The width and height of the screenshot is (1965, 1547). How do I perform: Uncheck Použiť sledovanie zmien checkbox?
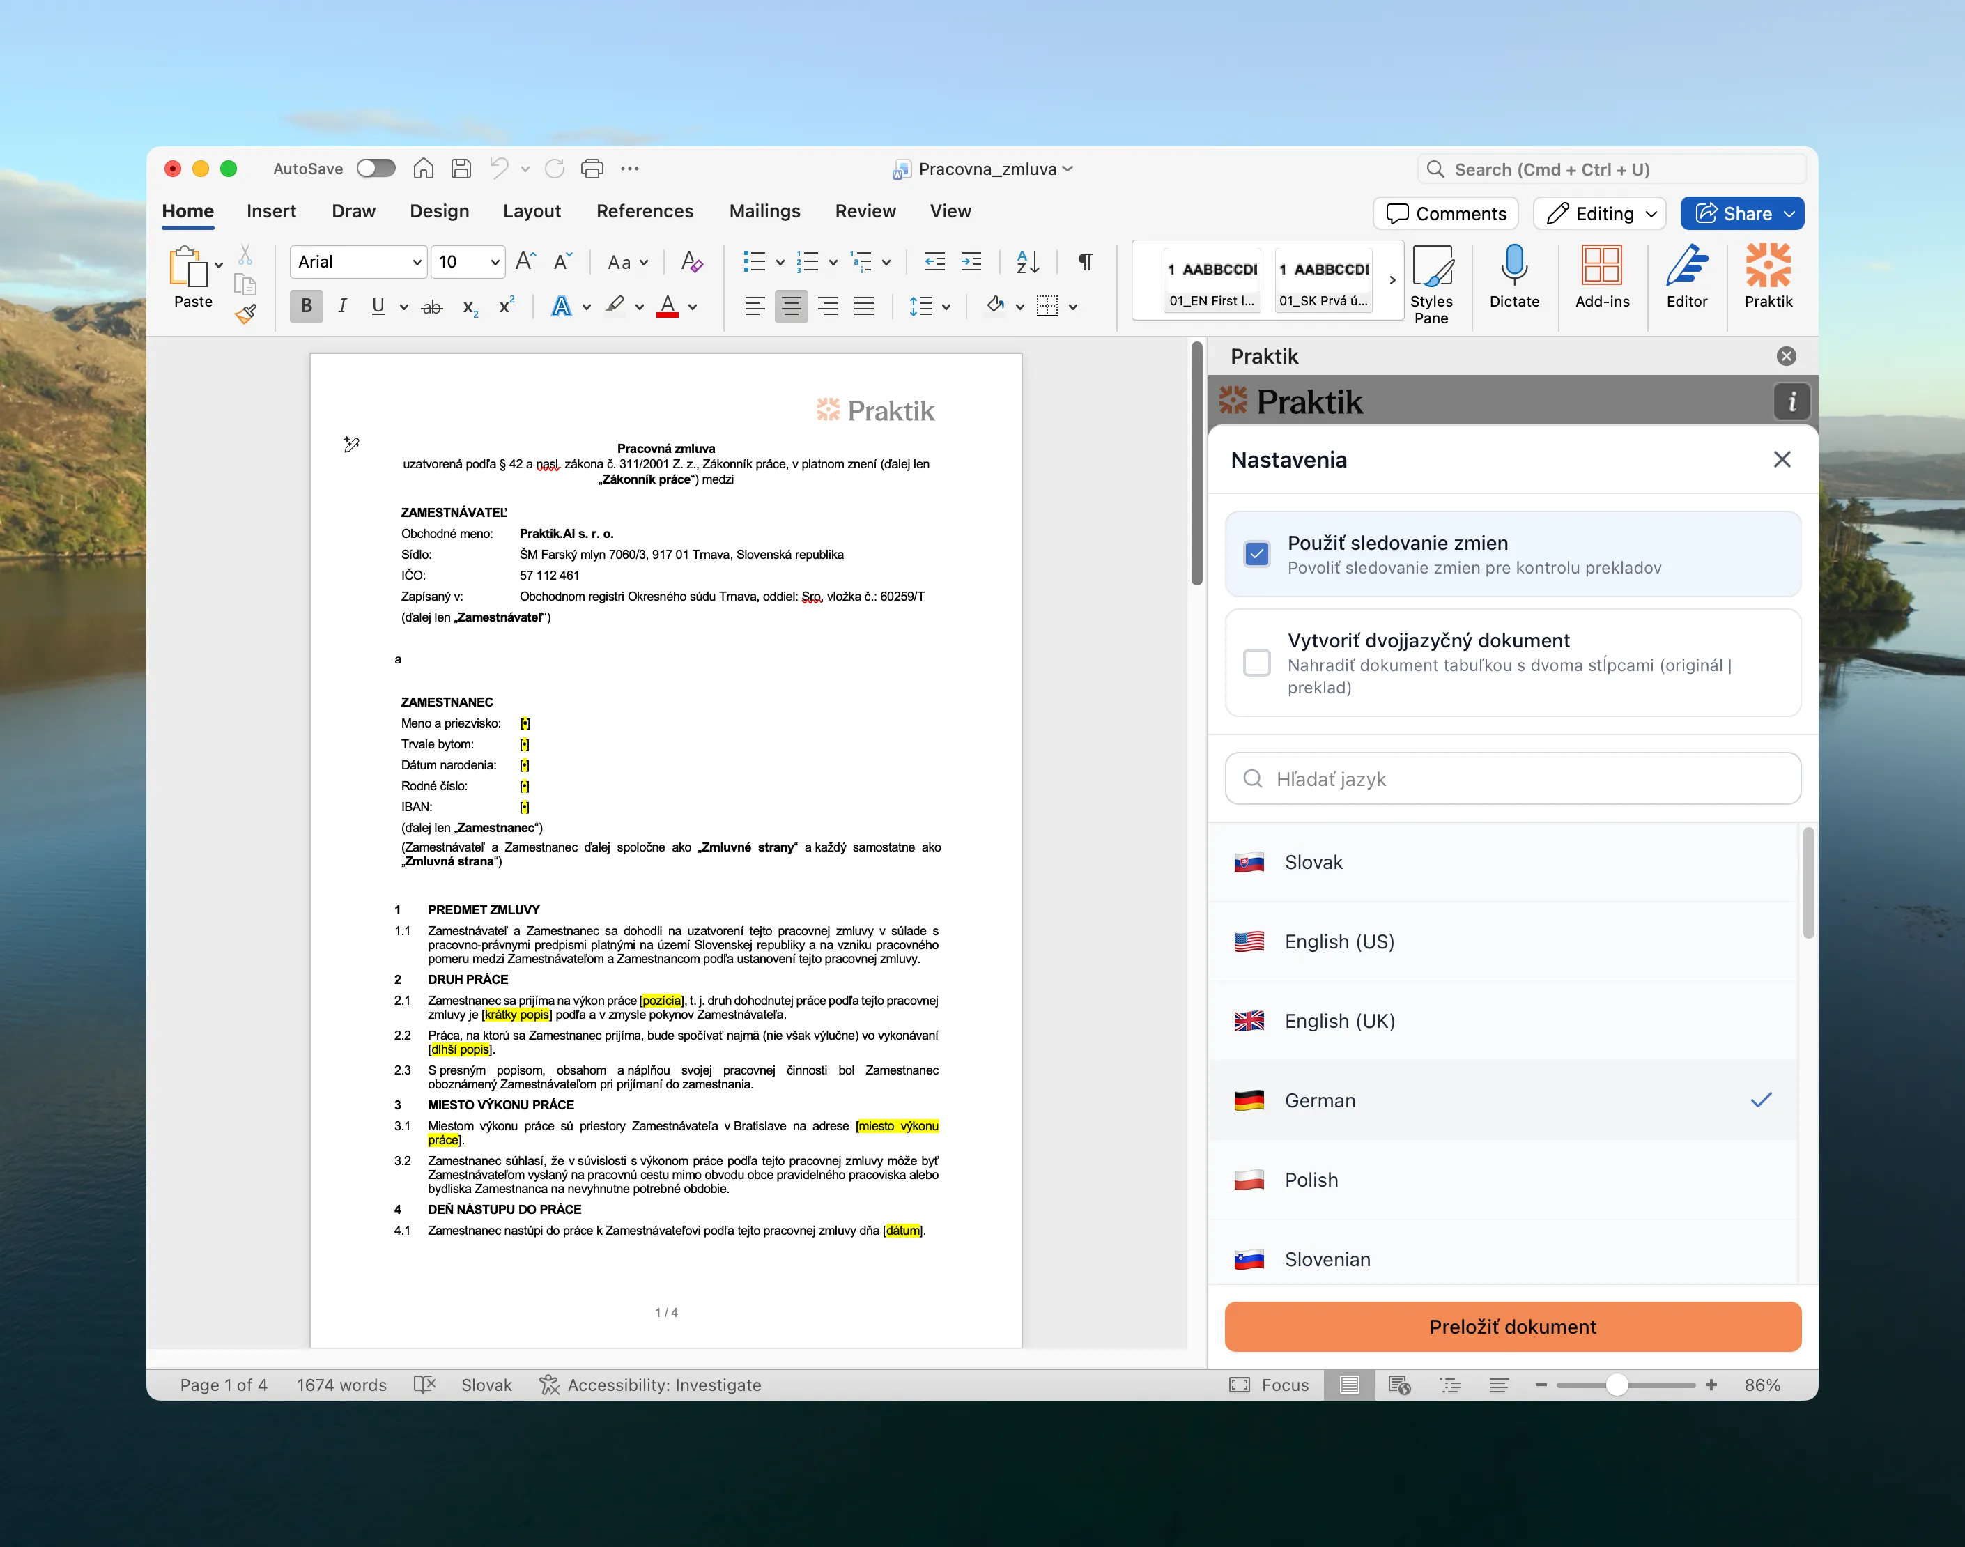click(1256, 553)
